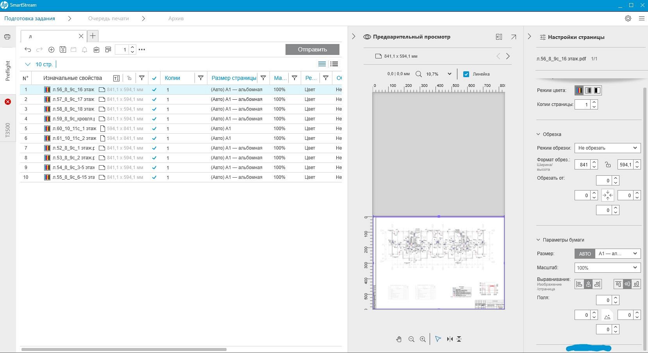The width and height of the screenshot is (648, 353).
Task: Click the undo arrow in the job toolbar
Action: [x=28, y=49]
